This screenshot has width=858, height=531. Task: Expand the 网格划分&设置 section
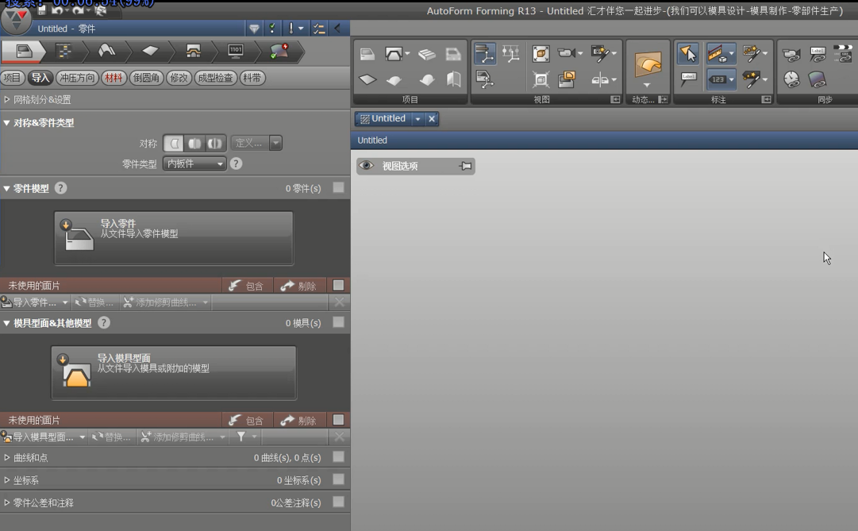click(x=7, y=100)
